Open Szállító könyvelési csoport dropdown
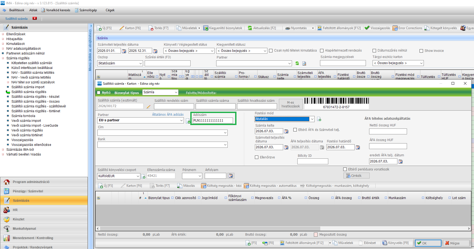Screen dimensions: 474x249 tap(119, 176)
